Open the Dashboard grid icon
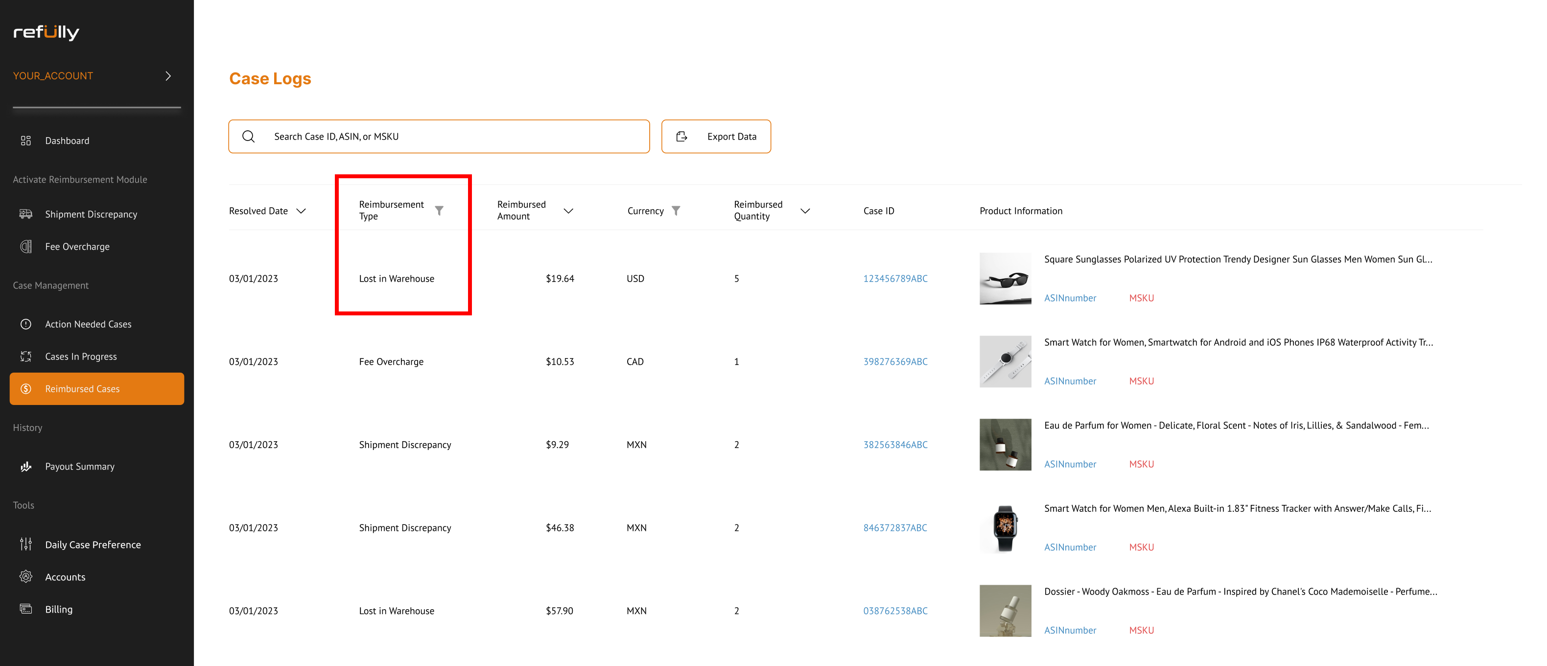 pyautogui.click(x=26, y=141)
